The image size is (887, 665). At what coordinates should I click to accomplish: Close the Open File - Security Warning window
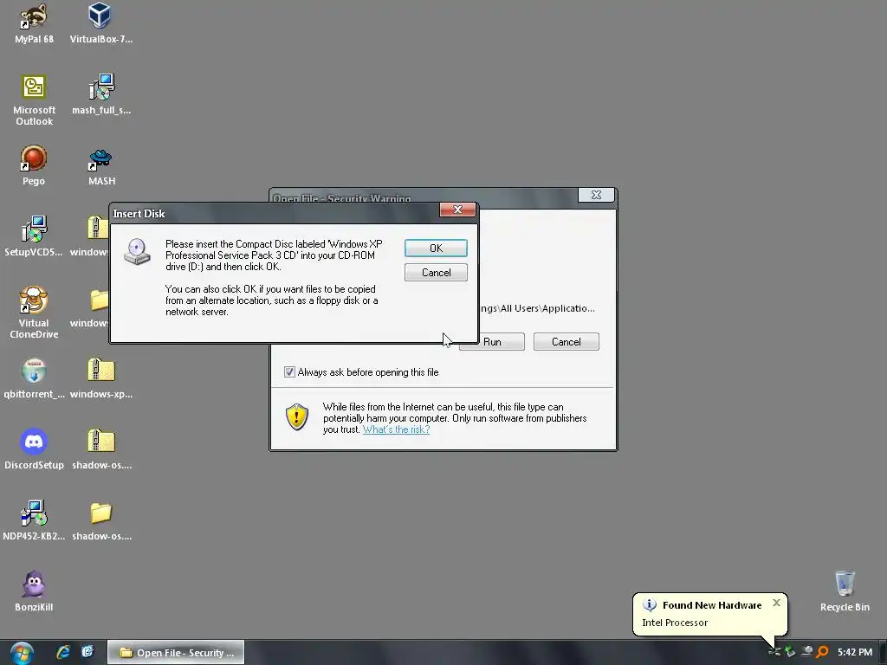coord(596,195)
